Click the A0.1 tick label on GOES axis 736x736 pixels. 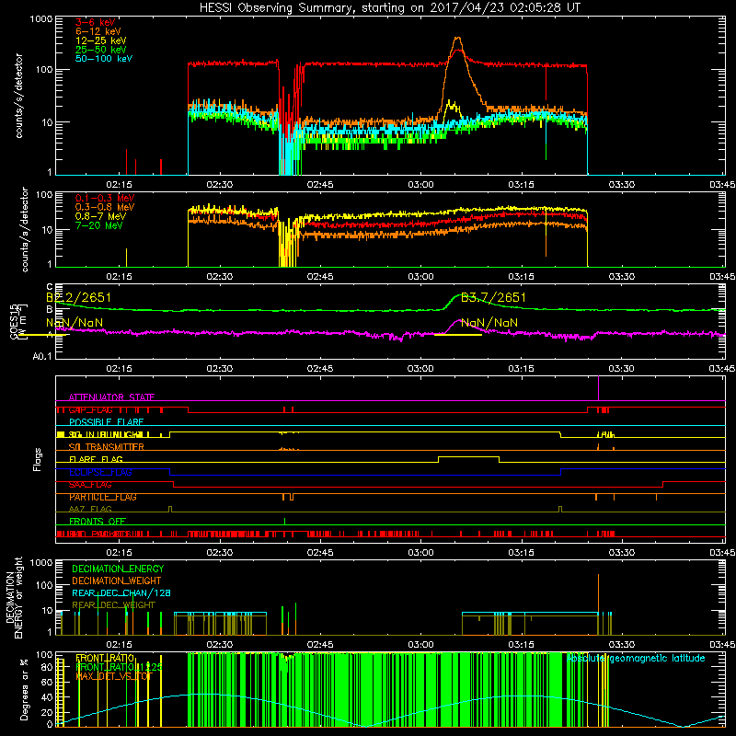(42, 356)
